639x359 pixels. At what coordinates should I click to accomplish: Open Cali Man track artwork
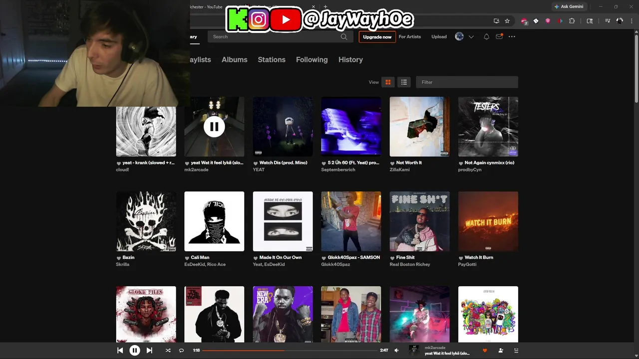pos(214,221)
